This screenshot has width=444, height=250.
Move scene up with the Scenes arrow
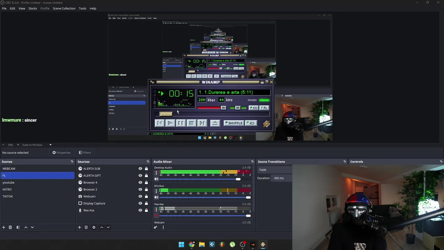point(26,227)
